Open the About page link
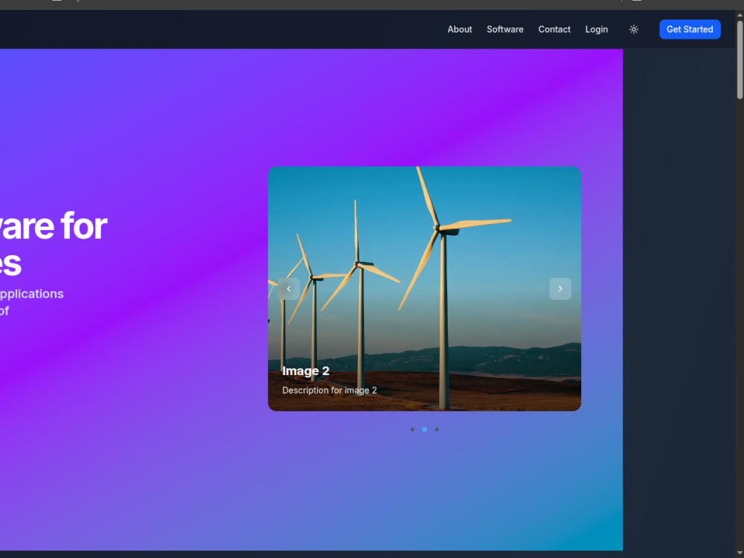The height and width of the screenshot is (558, 744). coord(459,30)
